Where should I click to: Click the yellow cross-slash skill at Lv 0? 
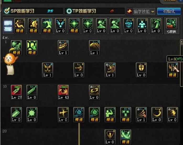[x=63, y=114]
